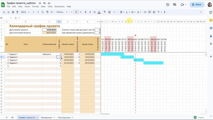
Task: Toggle strikethrough formatting
Action: 95,12
